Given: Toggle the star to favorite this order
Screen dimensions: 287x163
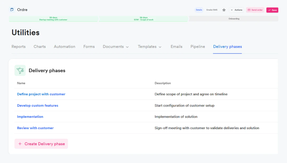Looking at the screenshot, I should click(x=224, y=10).
